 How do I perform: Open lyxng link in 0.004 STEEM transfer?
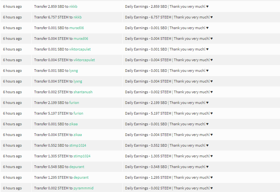tap(78, 82)
